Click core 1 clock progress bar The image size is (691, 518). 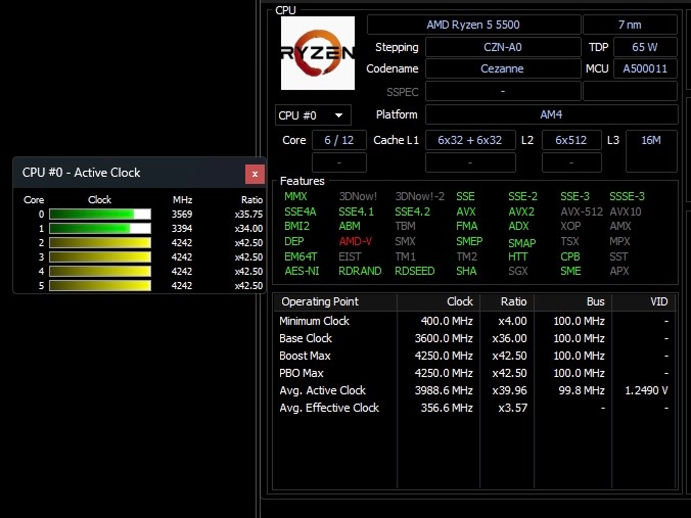click(x=100, y=229)
